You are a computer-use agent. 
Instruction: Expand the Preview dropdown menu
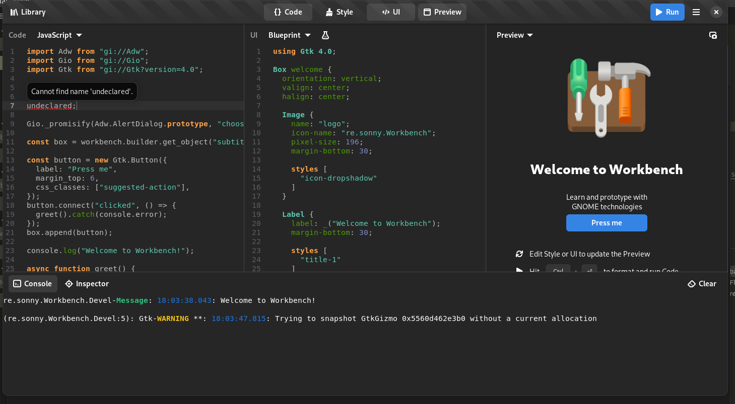pyautogui.click(x=514, y=35)
